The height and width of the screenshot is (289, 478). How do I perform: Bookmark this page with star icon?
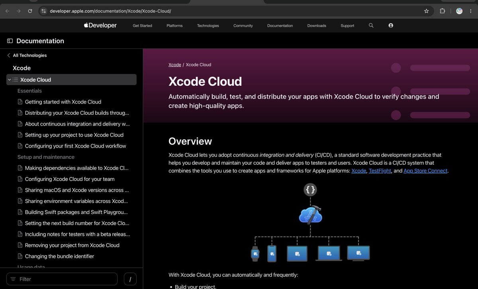pos(427,11)
